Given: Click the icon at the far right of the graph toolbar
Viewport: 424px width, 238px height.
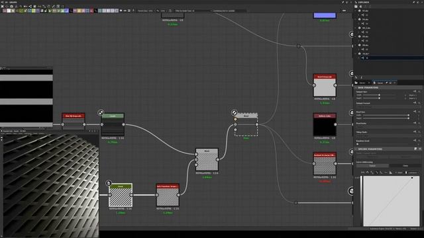Looking at the screenshot, I should [344, 11].
